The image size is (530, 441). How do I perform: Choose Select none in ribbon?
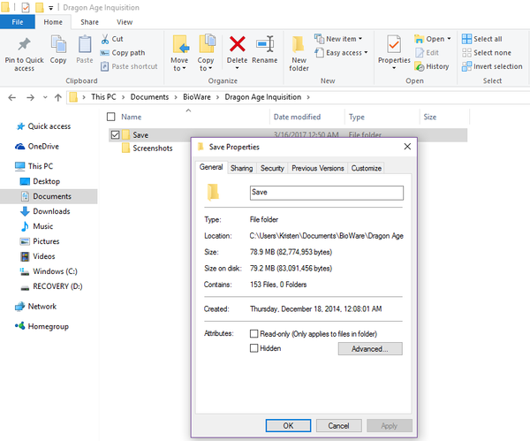pos(487,53)
